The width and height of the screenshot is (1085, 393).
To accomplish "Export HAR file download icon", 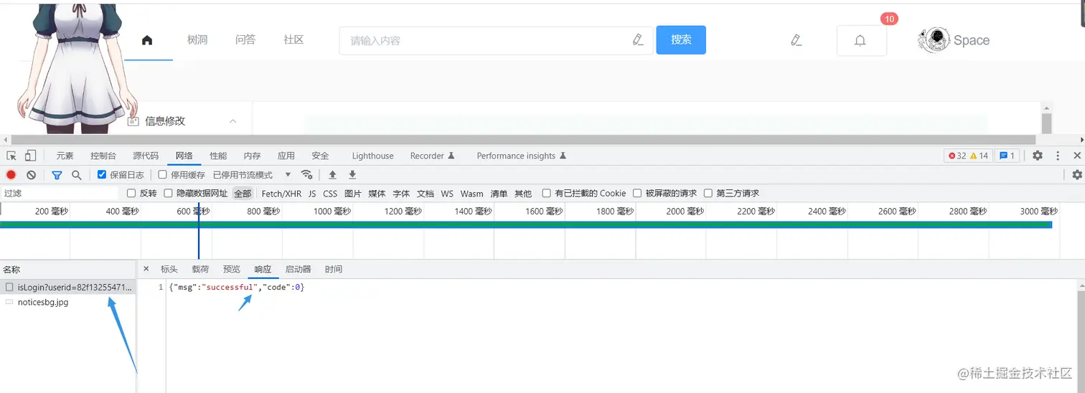I will coord(352,174).
